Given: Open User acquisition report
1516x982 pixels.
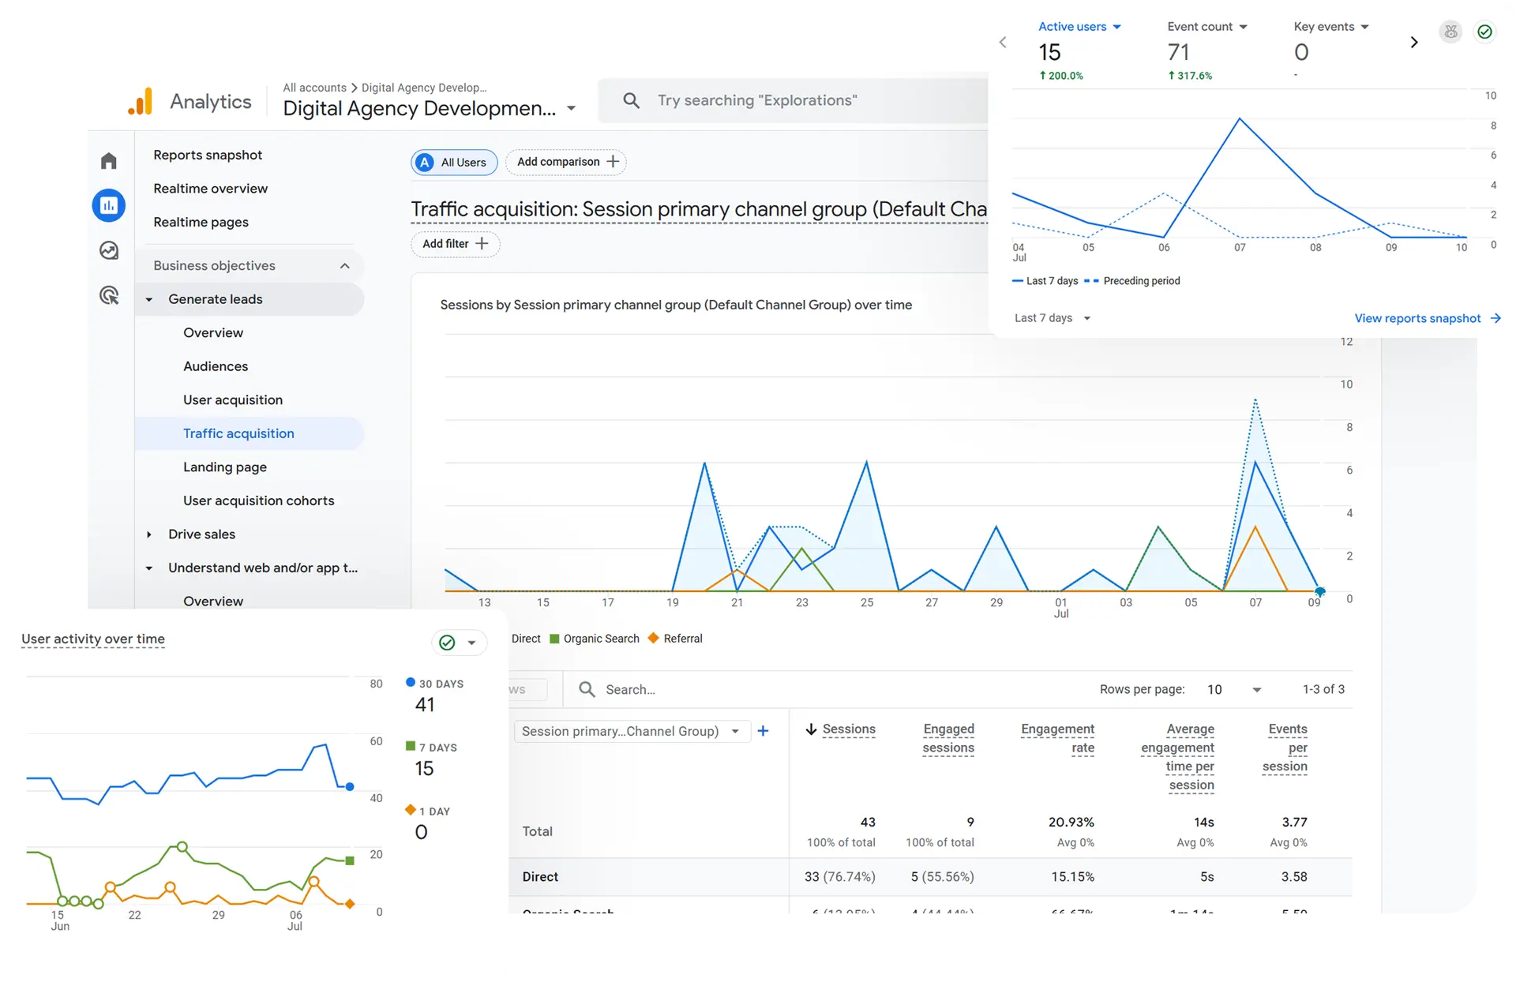Looking at the screenshot, I should (x=233, y=400).
